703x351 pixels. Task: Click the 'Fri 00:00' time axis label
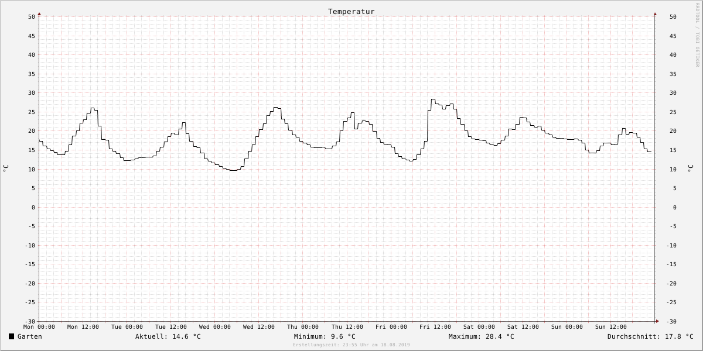click(391, 327)
